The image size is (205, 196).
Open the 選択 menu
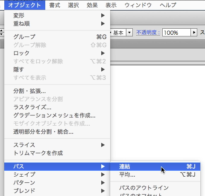click(x=73, y=5)
